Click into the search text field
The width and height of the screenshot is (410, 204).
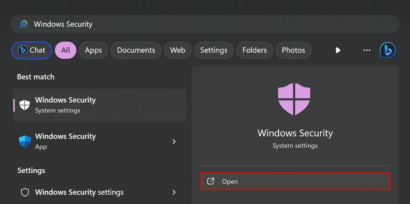pos(200,24)
